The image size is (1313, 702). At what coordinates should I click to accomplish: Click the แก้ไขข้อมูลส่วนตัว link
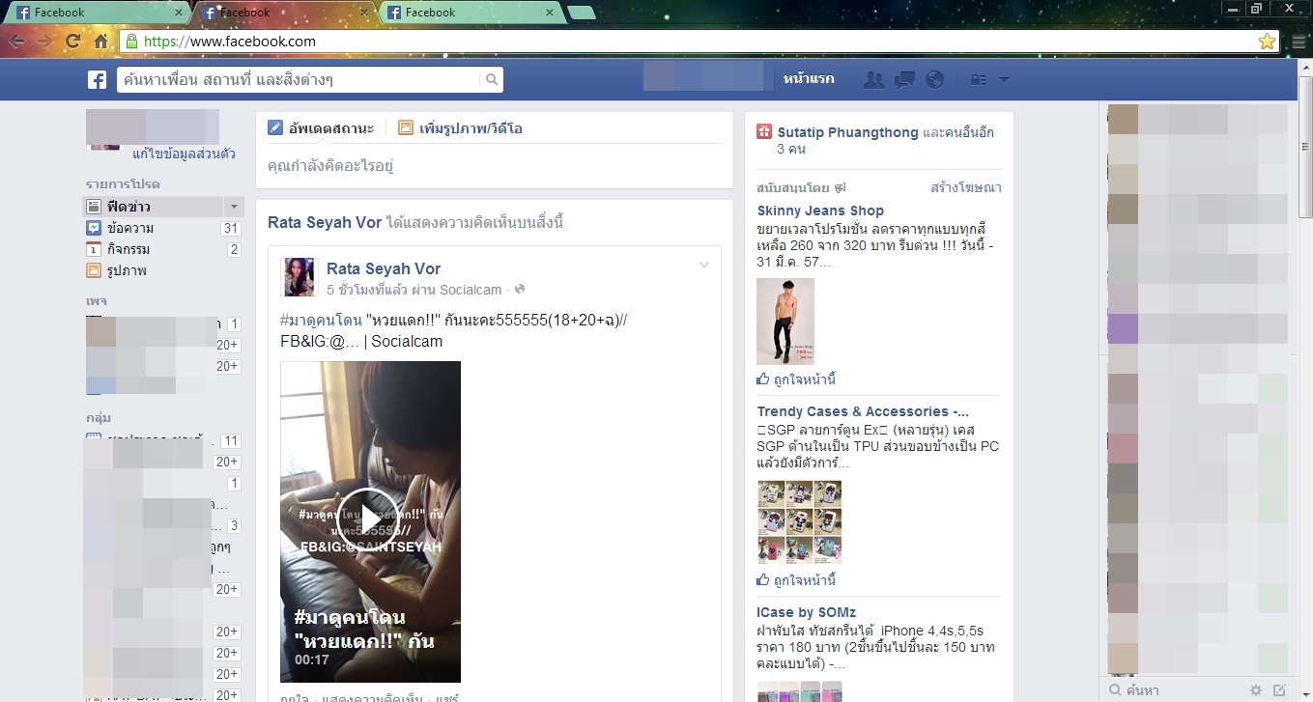point(184,154)
